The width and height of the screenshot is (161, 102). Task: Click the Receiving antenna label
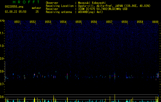[59, 12]
